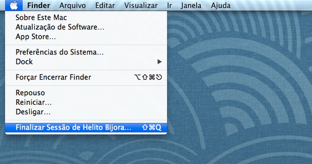Open the Ajuda menu
Viewport: 312px width, 164px height.
[221, 5]
